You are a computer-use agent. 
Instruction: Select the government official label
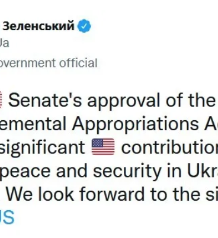tap(49, 63)
